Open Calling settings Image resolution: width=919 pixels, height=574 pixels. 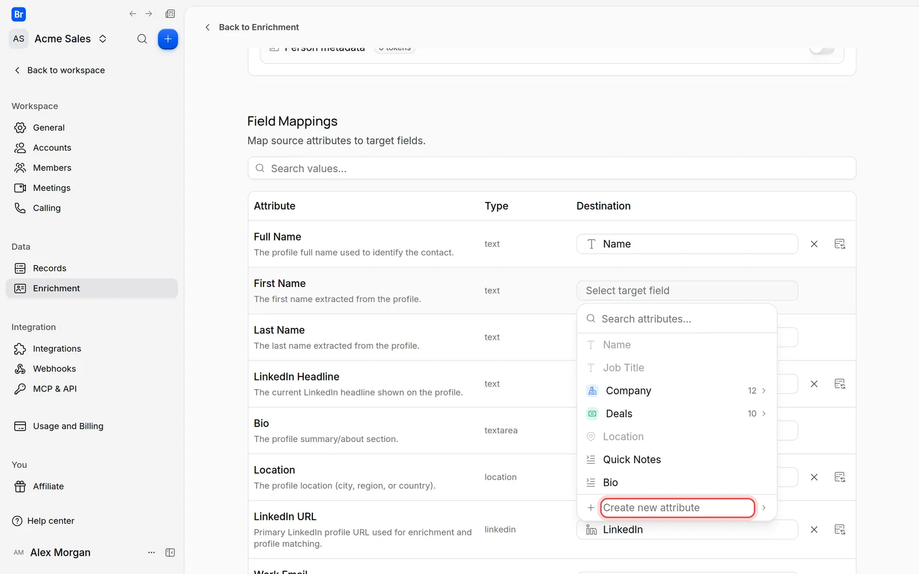[x=92, y=208]
